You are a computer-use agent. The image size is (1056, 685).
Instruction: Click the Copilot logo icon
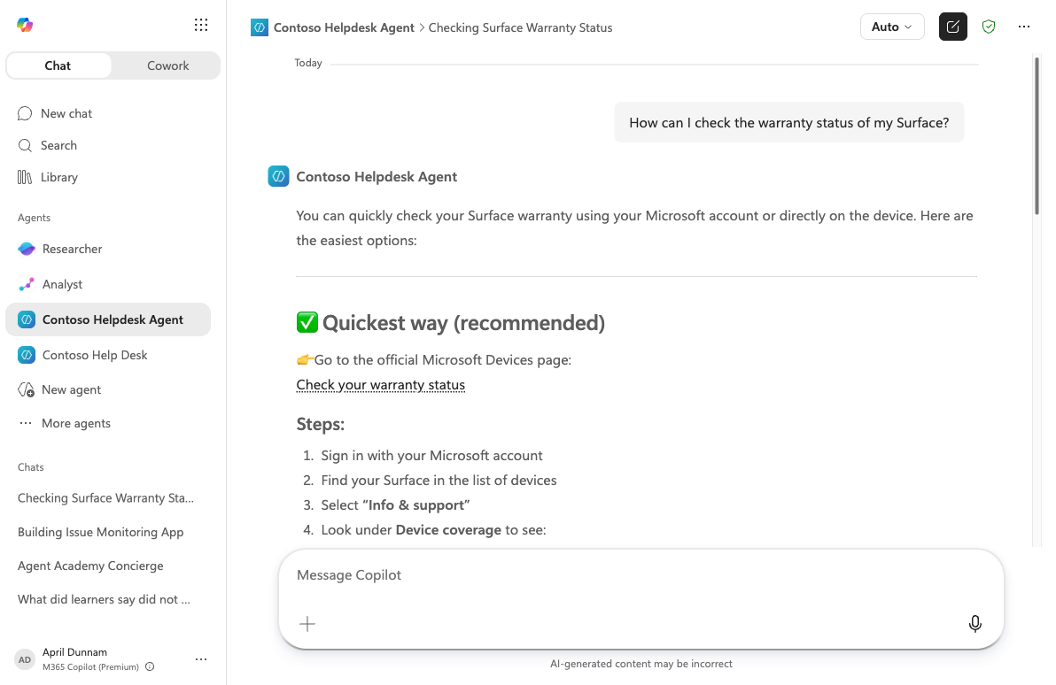click(25, 25)
